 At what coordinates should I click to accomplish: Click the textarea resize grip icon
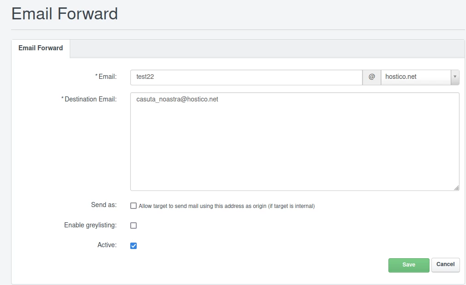click(x=457, y=187)
